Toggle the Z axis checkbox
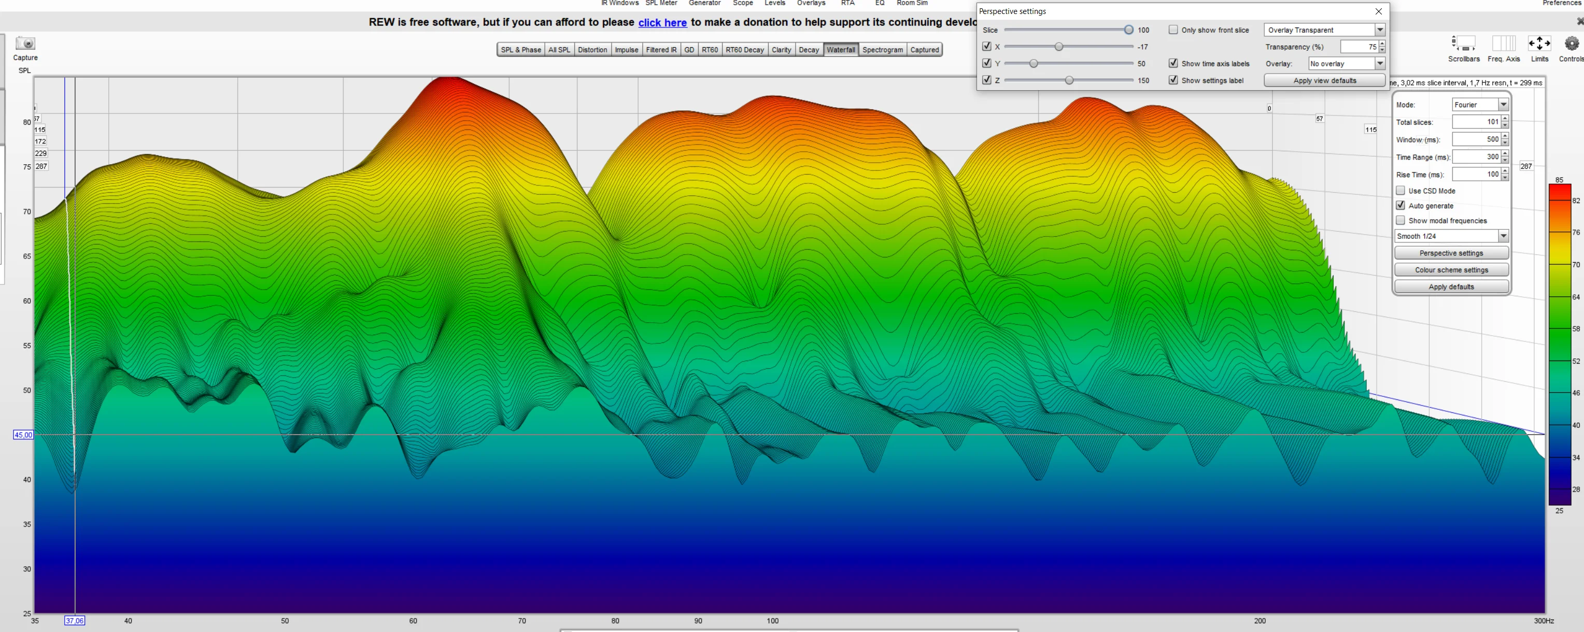This screenshot has width=1584, height=632. 987,80
